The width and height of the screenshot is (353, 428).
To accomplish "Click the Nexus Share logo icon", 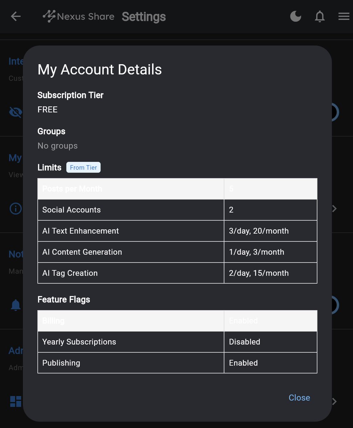I will pos(50,16).
